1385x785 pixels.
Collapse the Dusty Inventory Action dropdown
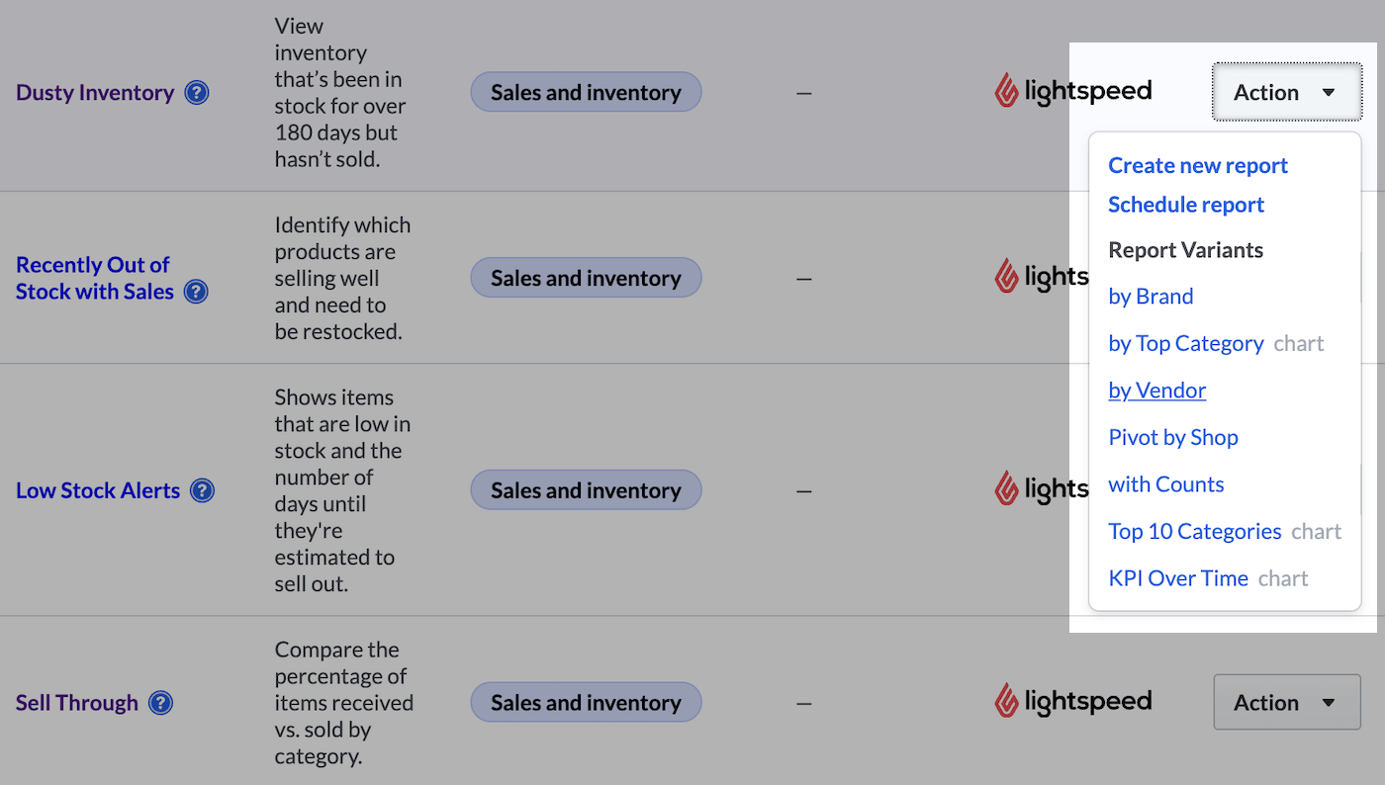tap(1286, 92)
